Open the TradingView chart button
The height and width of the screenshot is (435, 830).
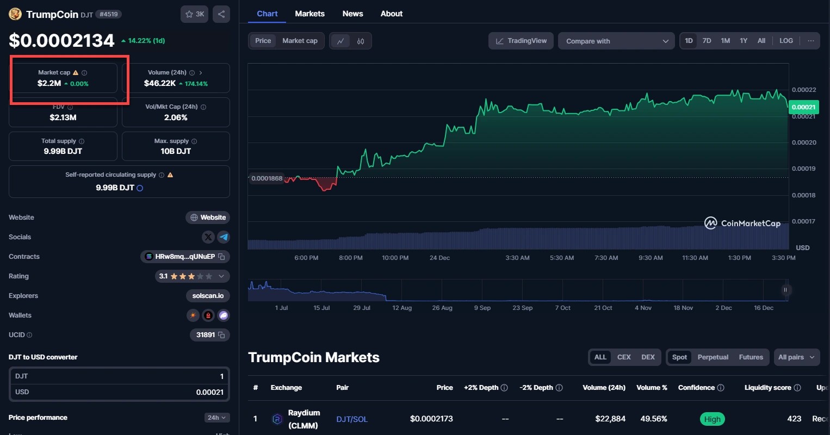tap(521, 41)
